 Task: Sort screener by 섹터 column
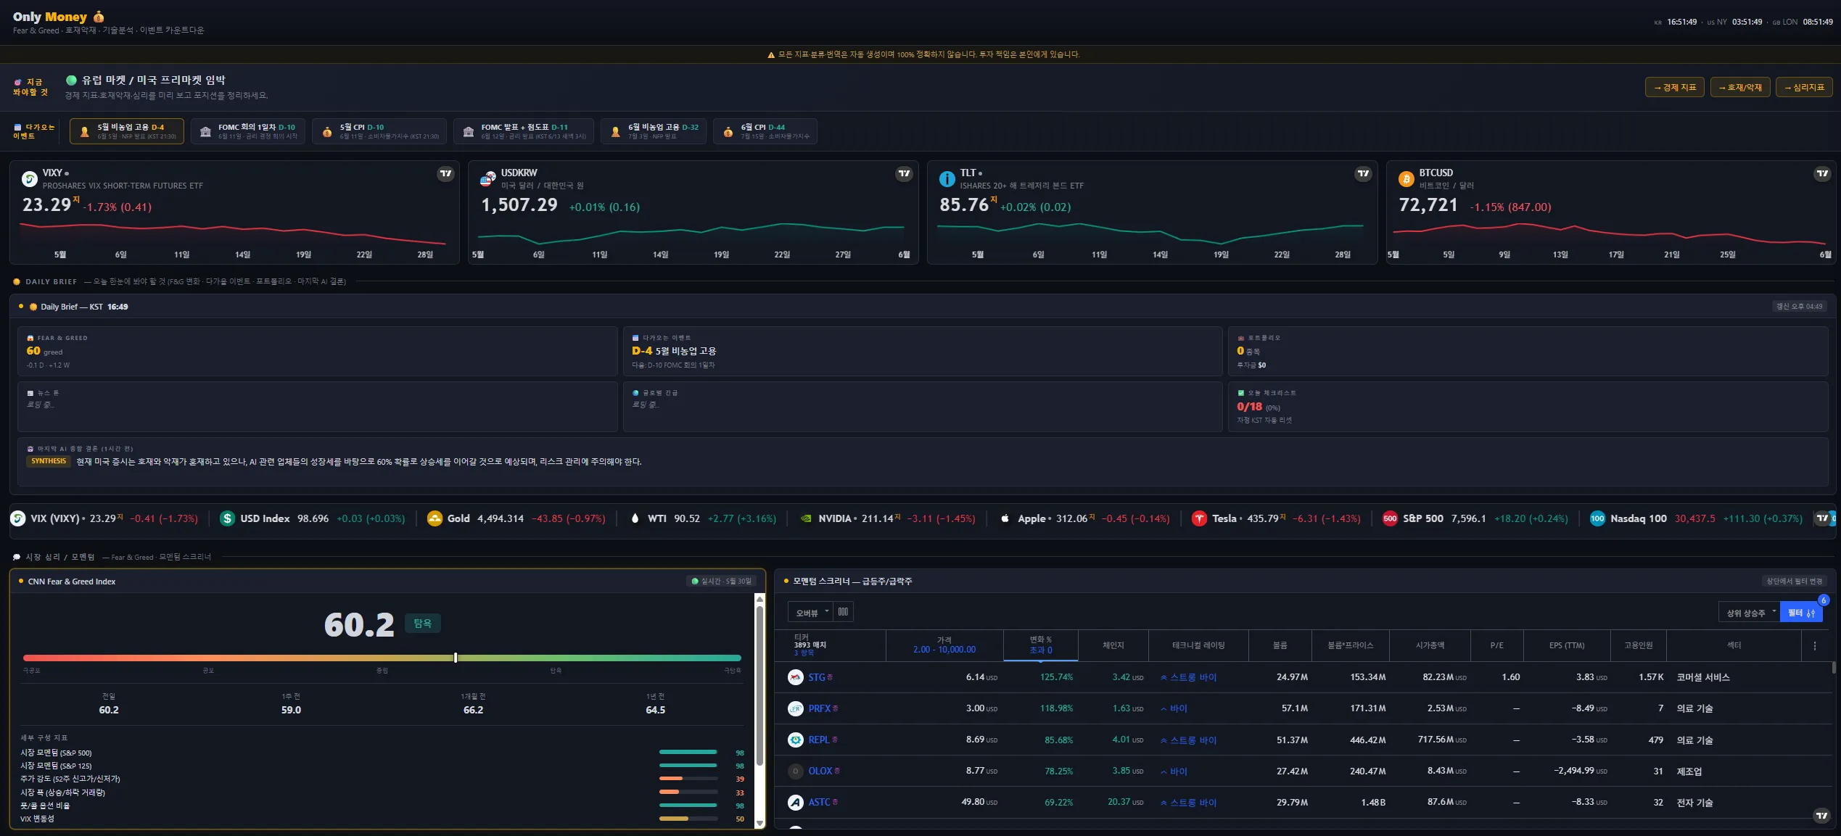(x=1734, y=645)
